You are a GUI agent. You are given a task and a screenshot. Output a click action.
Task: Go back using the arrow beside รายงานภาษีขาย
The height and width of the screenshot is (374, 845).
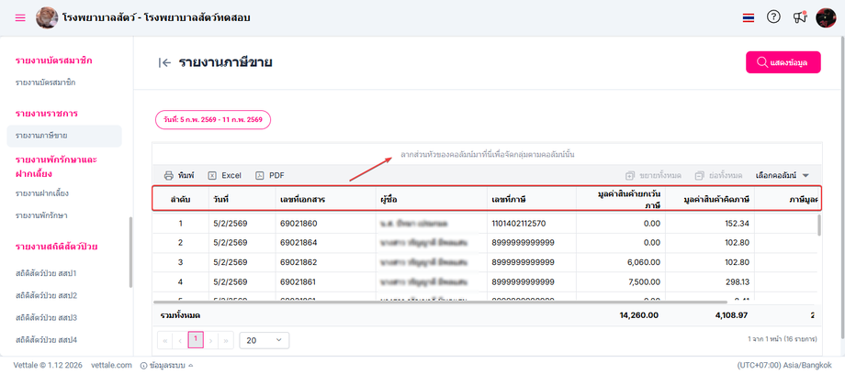click(x=165, y=62)
